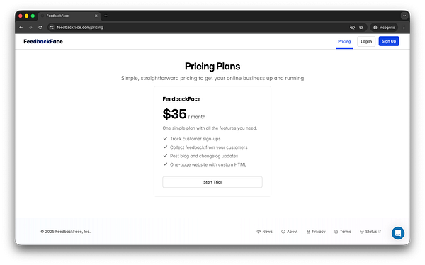425x265 pixels.
Task: Click the $35 price text
Action: [174, 114]
